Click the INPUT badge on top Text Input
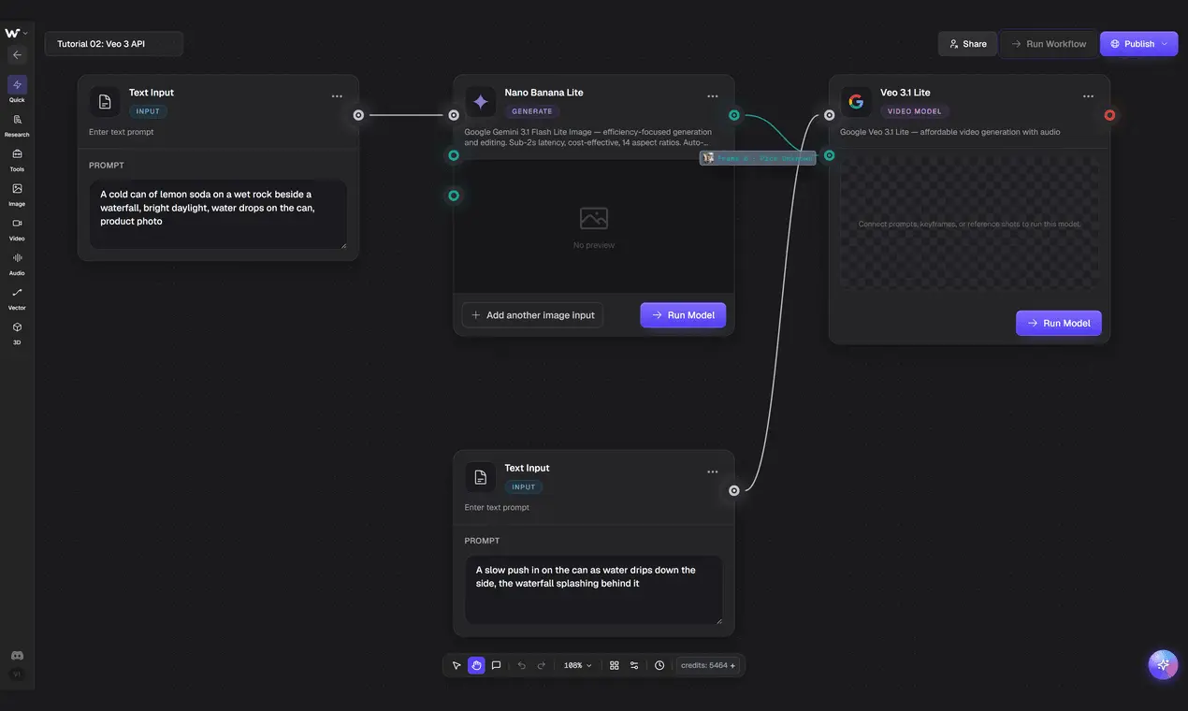This screenshot has width=1188, height=711. tap(148, 111)
